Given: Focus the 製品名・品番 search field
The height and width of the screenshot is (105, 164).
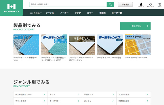Looking at the screenshot, I should [x=68, y=4].
